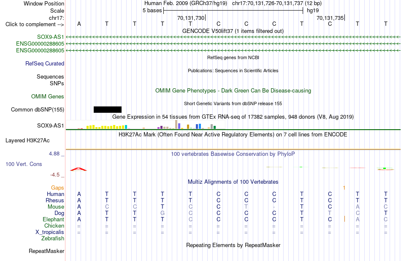Click the GTEx Gene Expression track title

click(x=233, y=117)
